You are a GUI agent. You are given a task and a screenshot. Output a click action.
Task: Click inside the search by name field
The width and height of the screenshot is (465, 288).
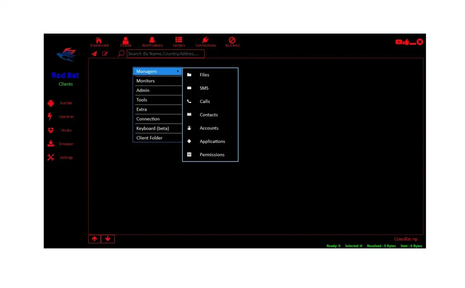(x=163, y=54)
